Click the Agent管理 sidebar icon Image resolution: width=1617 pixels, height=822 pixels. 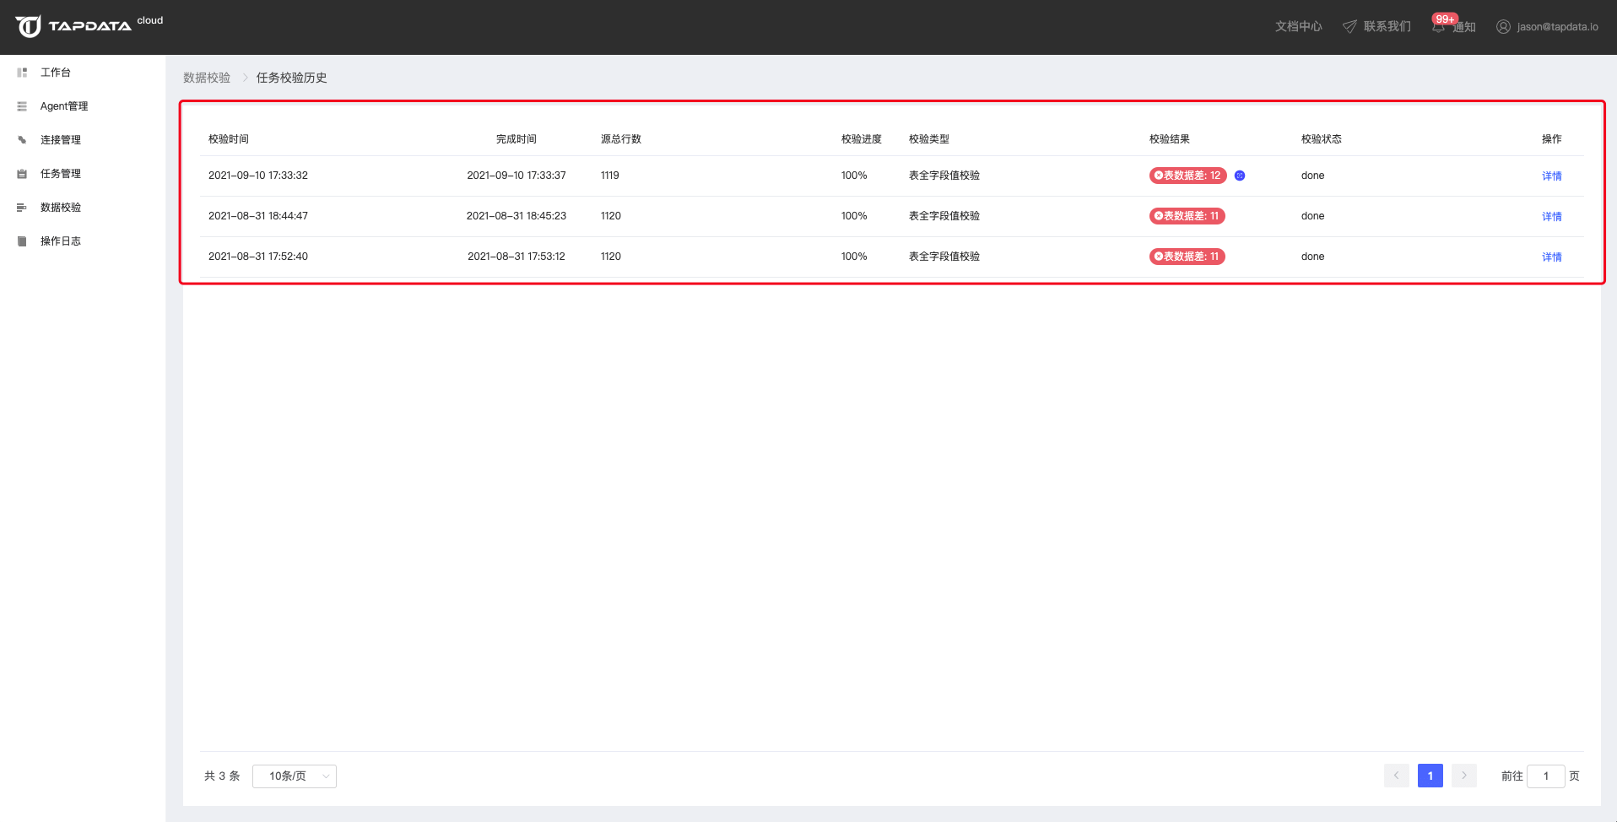(x=22, y=106)
